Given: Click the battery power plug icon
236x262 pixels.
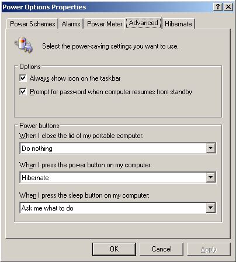Looking at the screenshot, I should 23,45.
